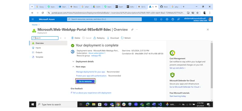Open the more options ellipsis beside Overview title
Viewport: 242px width, 111px height.
pyautogui.click(x=137, y=29)
